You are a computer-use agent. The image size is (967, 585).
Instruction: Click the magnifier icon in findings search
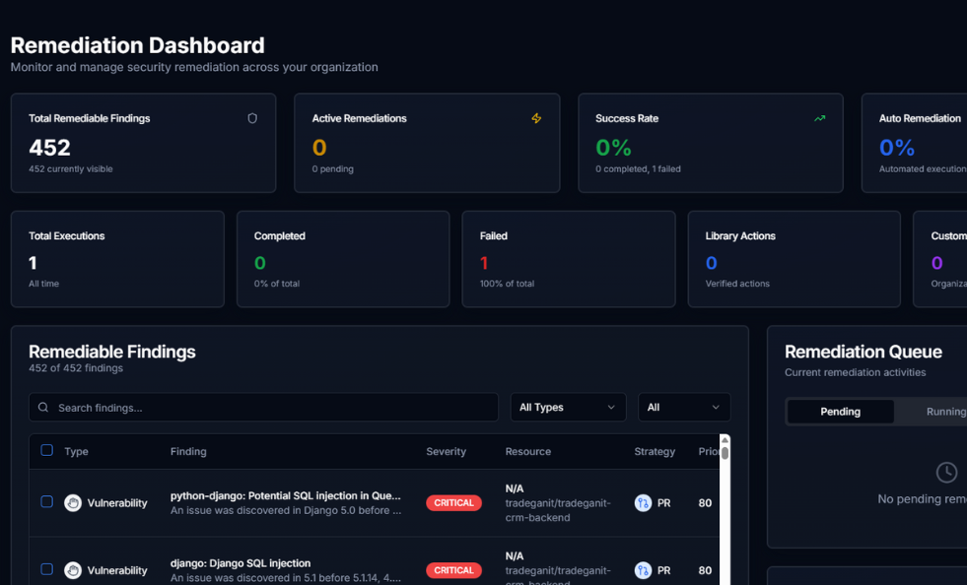[43, 408]
